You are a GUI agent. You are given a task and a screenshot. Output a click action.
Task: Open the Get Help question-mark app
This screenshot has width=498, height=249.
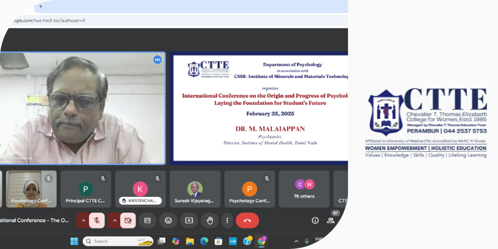point(247,241)
